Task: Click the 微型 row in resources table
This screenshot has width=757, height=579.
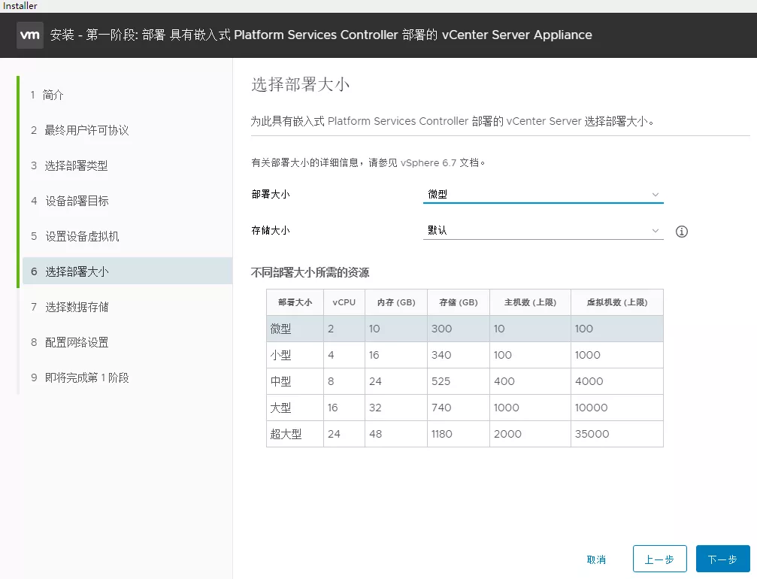Action: tap(465, 329)
